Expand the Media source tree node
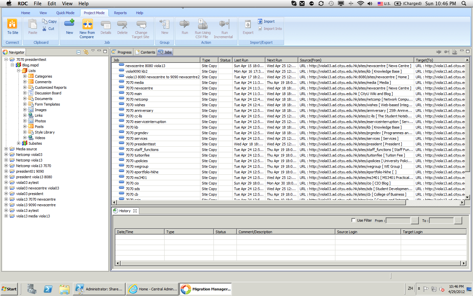This screenshot has height=296, width=473. coord(6,149)
